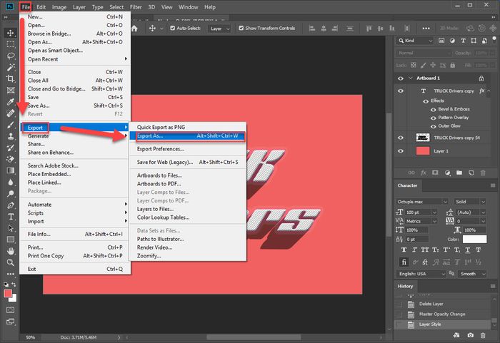500x343 pixels.
Task: Activate the Zoom tool
Action: click(x=11, y=262)
